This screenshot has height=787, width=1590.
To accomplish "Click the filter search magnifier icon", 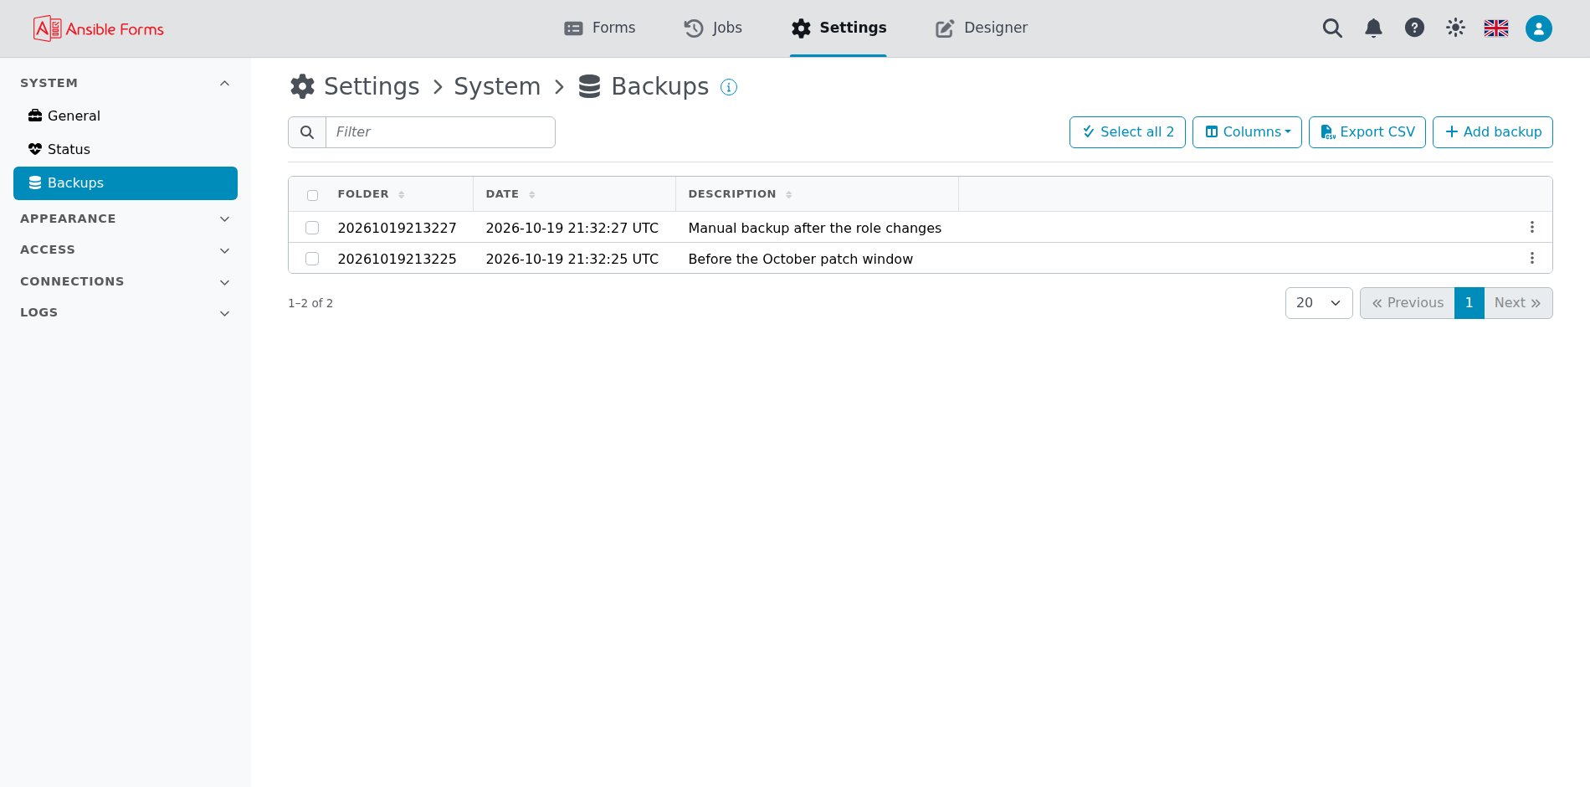I will pyautogui.click(x=307, y=132).
